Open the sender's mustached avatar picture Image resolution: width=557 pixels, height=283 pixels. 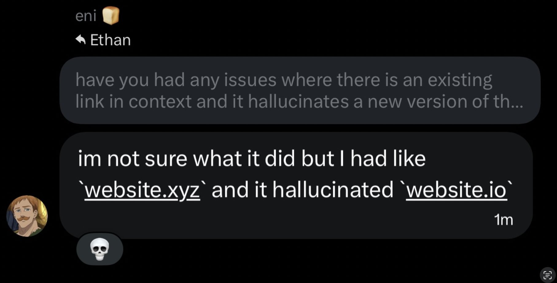[x=27, y=216]
